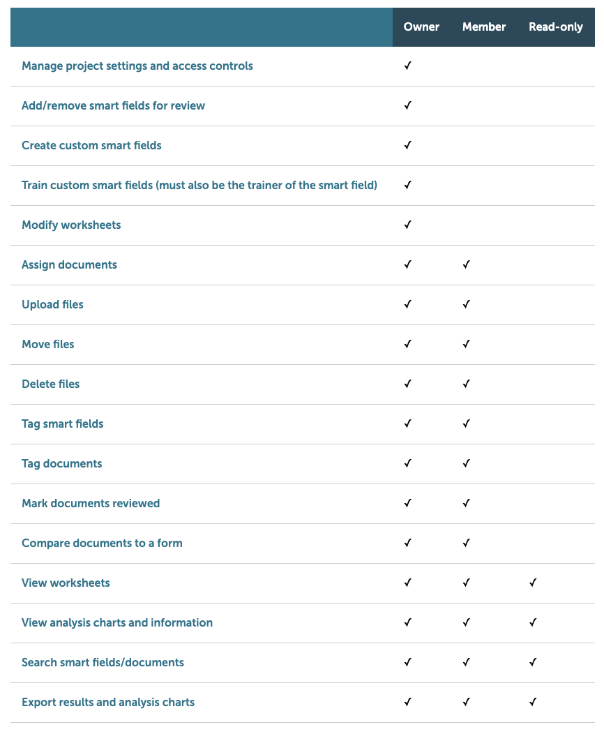This screenshot has width=604, height=734.
Task: Click Member checkmark for Upload files
Action: click(467, 304)
